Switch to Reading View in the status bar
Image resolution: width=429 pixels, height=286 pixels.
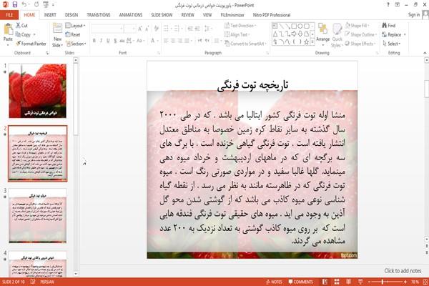coord(349,282)
